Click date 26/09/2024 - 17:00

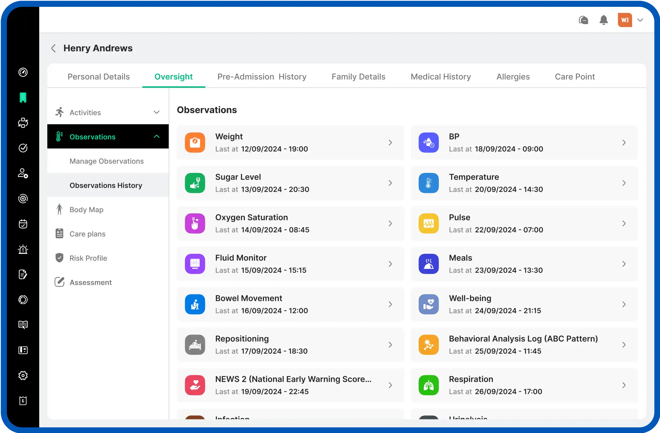point(509,391)
